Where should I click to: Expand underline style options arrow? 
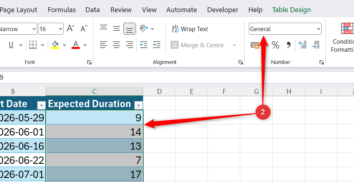21,45
